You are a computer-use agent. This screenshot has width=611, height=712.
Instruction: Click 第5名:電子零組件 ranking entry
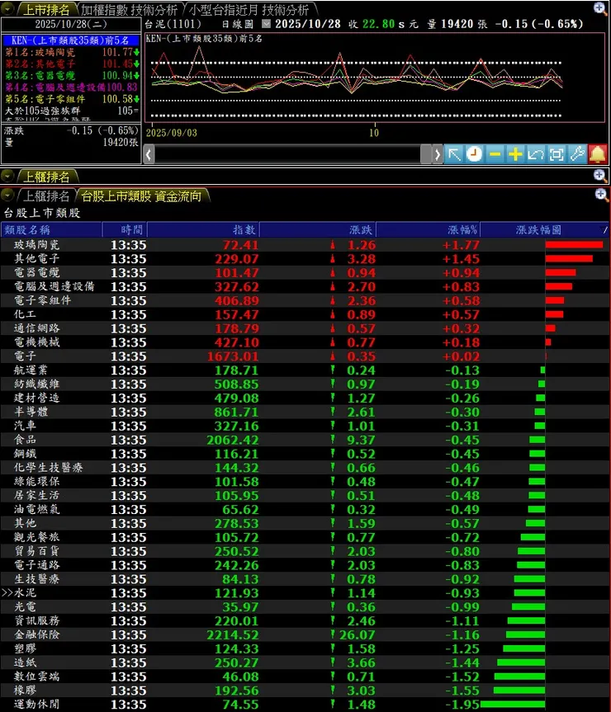(71, 99)
